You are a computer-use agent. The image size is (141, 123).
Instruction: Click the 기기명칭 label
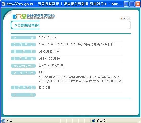23,44
